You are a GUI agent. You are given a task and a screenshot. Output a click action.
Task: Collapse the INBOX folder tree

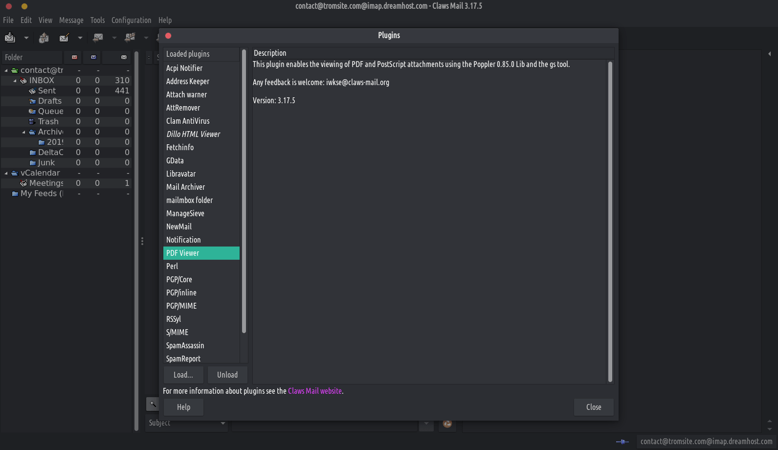(15, 81)
